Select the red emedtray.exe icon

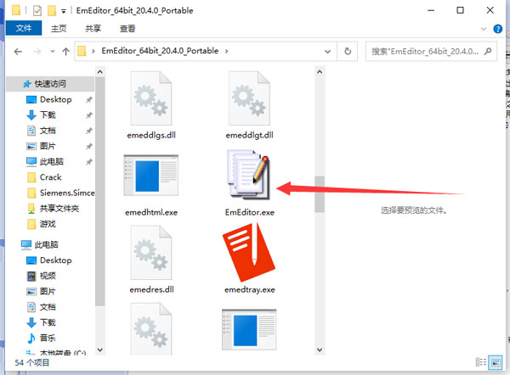[x=249, y=253]
